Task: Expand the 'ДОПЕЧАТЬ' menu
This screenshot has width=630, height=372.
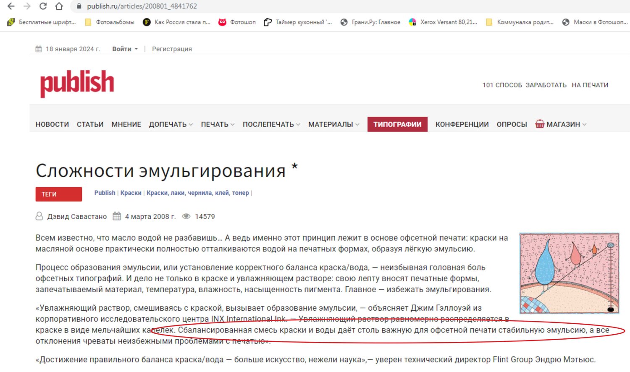Action: 171,125
